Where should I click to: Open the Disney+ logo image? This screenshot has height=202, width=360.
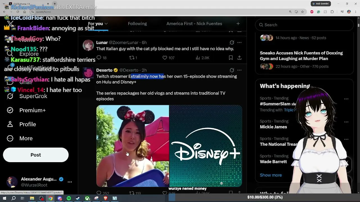[x=206, y=146]
